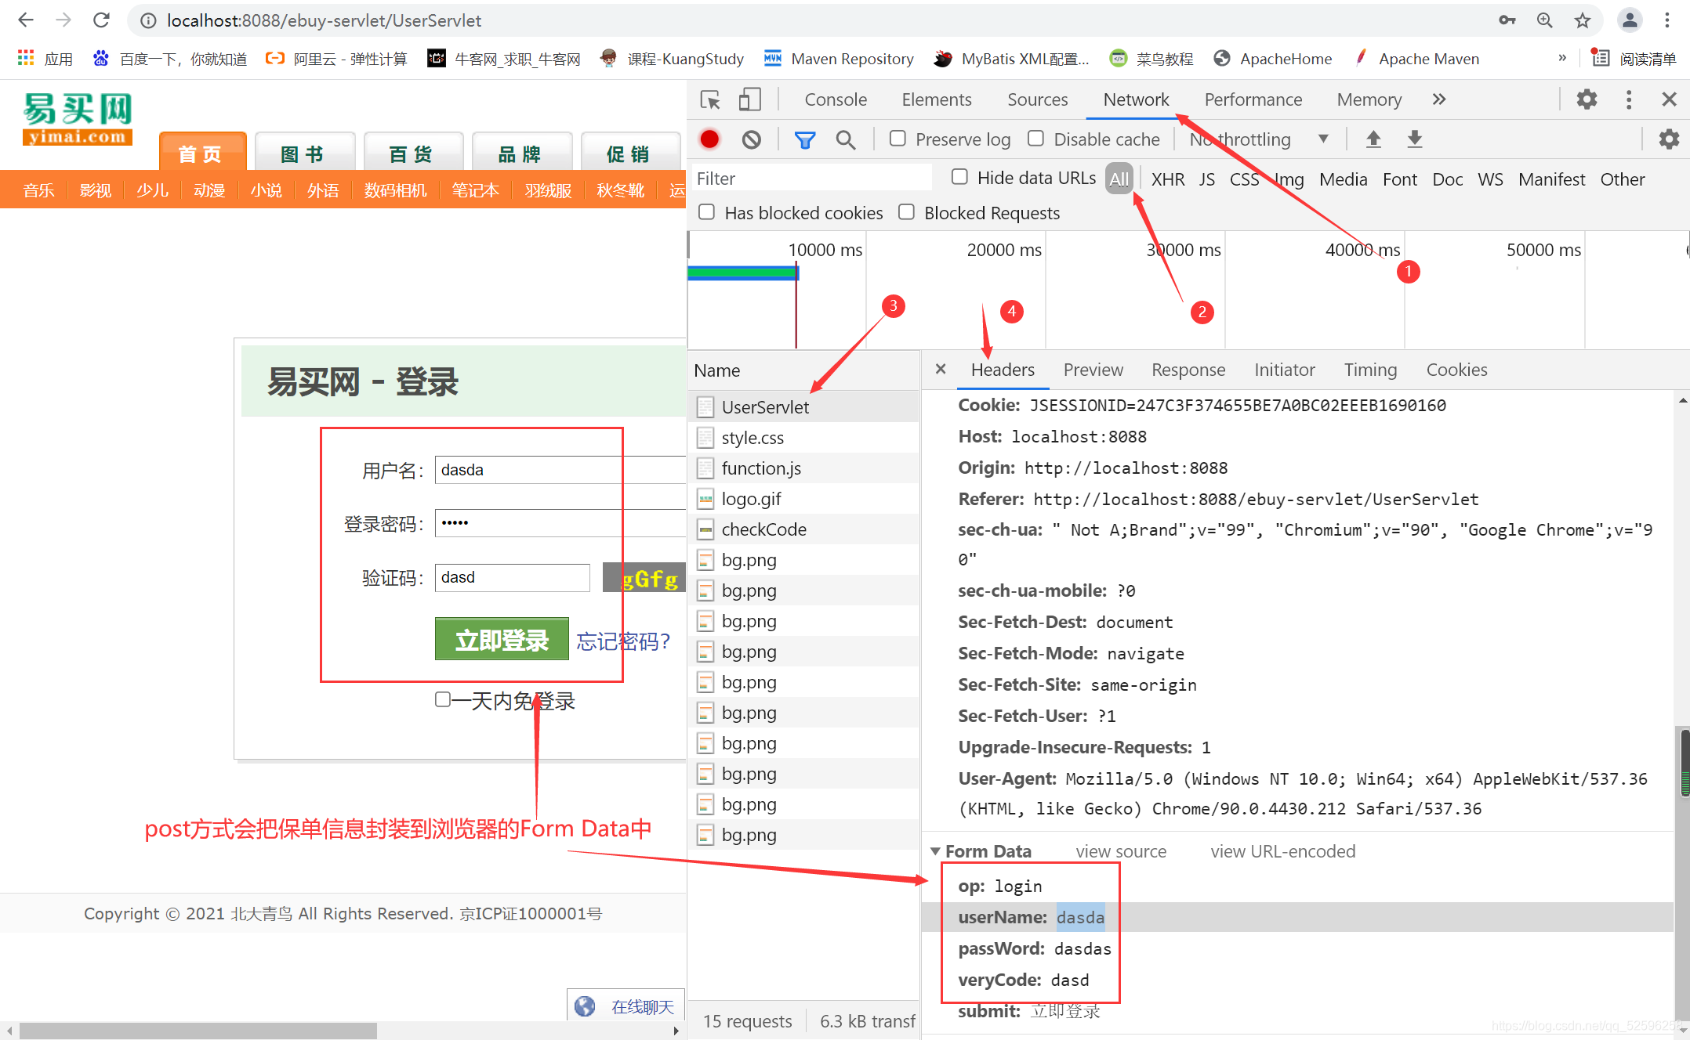Viewport: 1690px width, 1040px height.
Task: Open network search with magnifier icon
Action: pos(845,139)
